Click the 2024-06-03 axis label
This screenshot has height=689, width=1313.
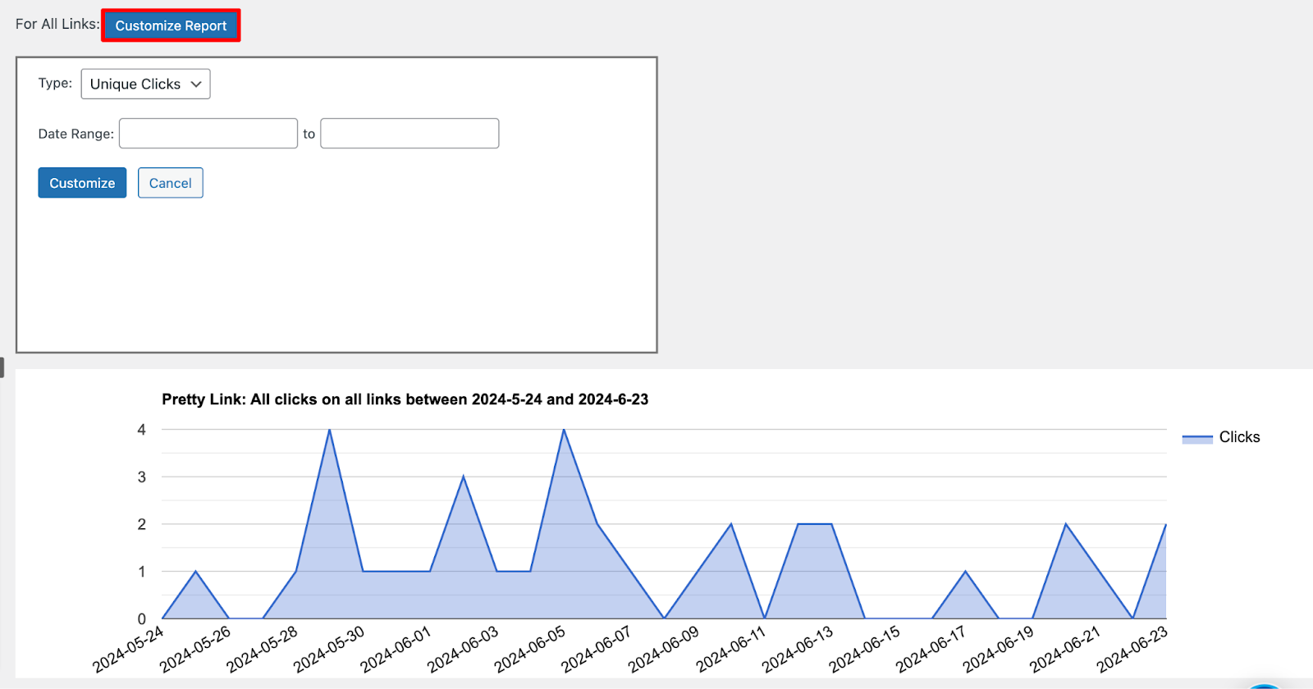tap(463, 650)
